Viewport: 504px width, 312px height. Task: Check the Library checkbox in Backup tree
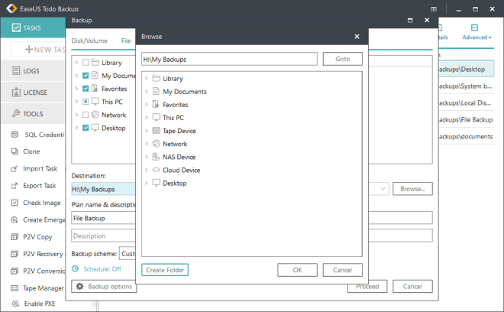86,62
